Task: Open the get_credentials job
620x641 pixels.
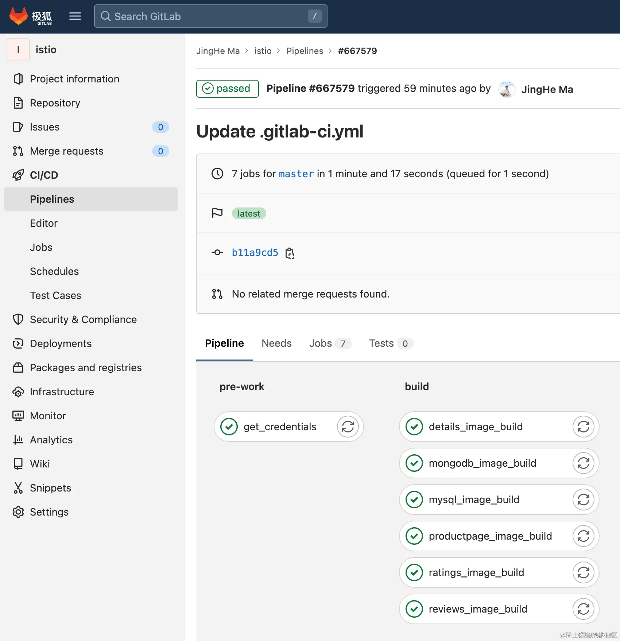Action: (280, 427)
